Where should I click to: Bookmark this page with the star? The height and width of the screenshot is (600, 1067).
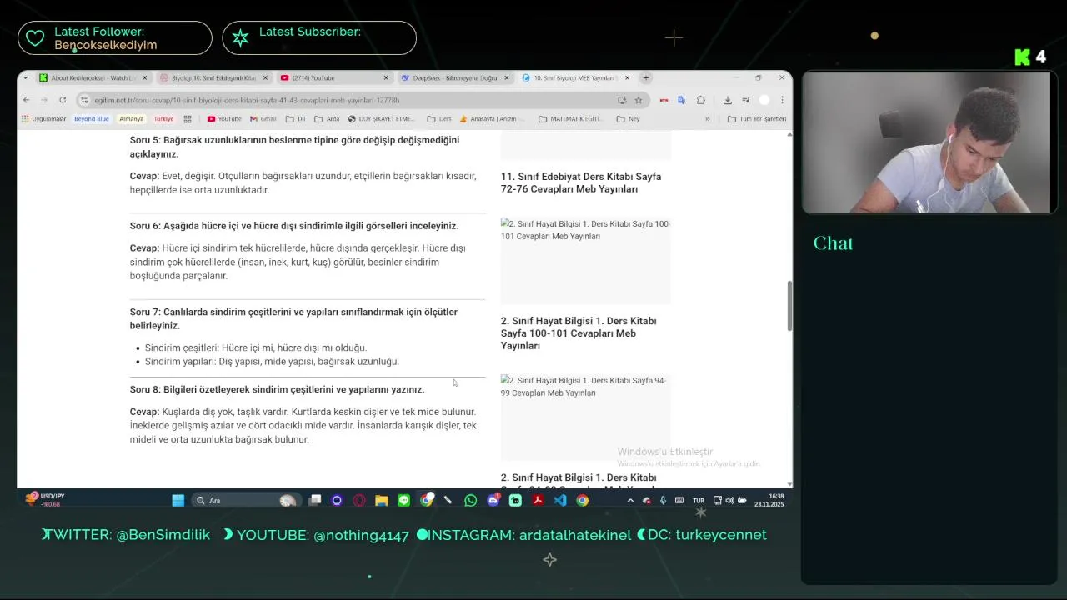click(x=638, y=100)
